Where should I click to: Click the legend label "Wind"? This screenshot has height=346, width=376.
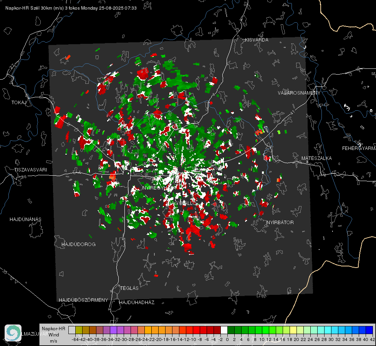click(54, 335)
